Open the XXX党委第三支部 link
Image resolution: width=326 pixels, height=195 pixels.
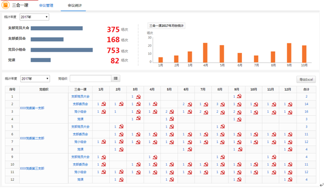32,168
